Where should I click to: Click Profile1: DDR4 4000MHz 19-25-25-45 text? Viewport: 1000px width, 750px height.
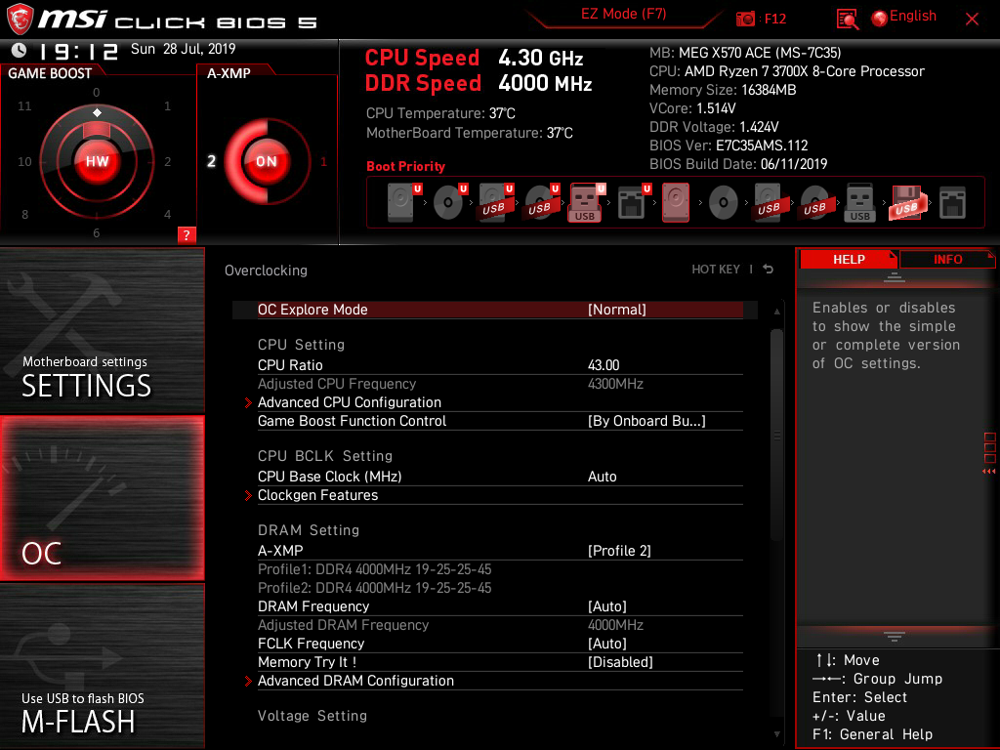click(x=374, y=569)
